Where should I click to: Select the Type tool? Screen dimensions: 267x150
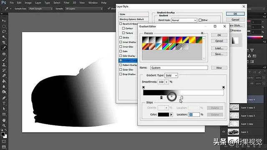[4, 103]
